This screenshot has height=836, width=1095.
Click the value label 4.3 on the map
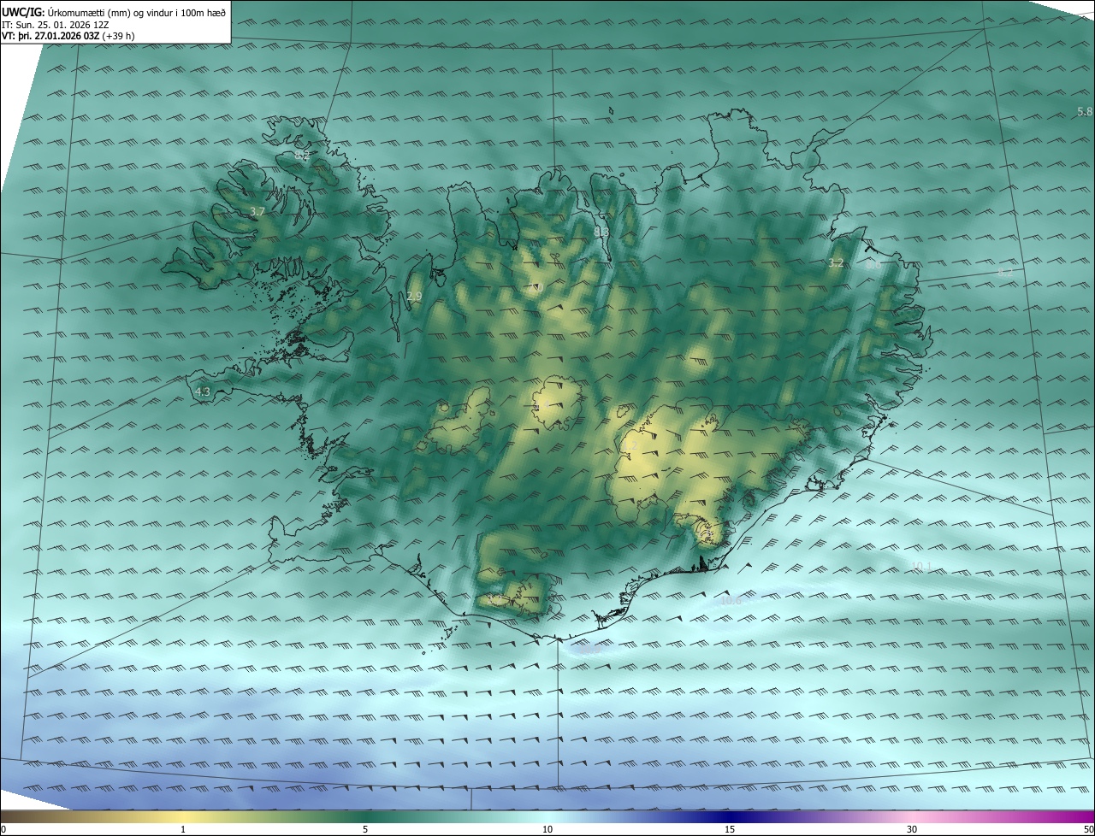click(x=203, y=392)
